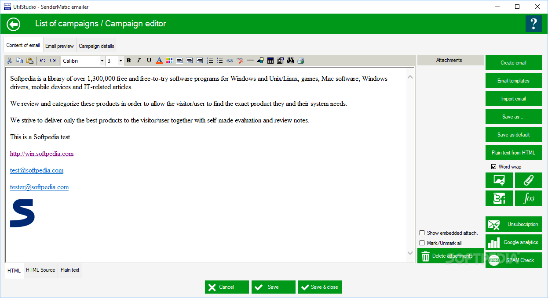Open Find with the binoculars icon

(291, 61)
